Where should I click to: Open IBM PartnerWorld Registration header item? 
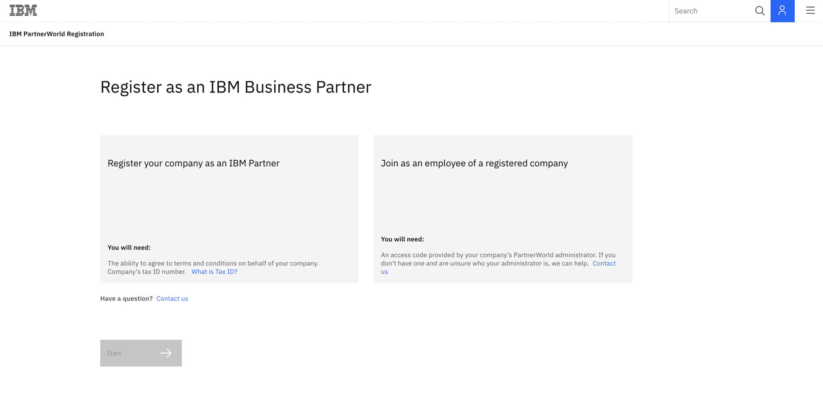click(57, 34)
